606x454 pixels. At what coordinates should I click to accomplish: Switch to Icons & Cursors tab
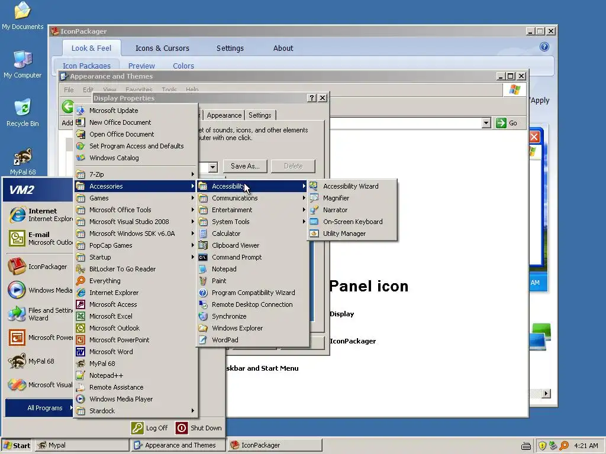(162, 48)
